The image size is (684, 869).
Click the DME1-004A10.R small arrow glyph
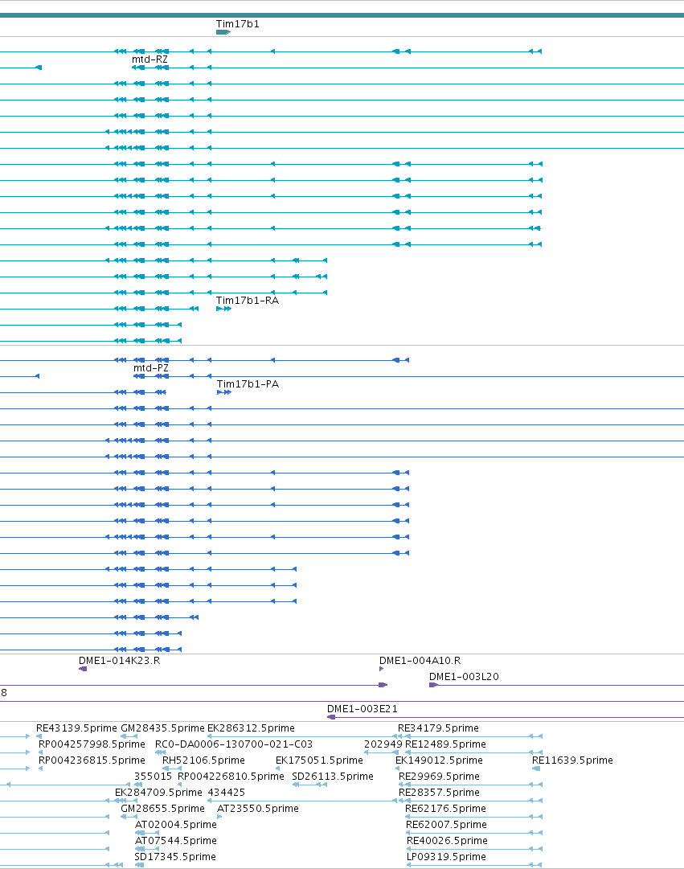pyautogui.click(x=381, y=669)
